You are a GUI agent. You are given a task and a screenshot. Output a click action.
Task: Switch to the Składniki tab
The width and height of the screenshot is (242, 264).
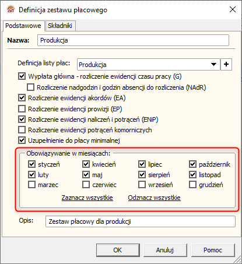click(60, 26)
